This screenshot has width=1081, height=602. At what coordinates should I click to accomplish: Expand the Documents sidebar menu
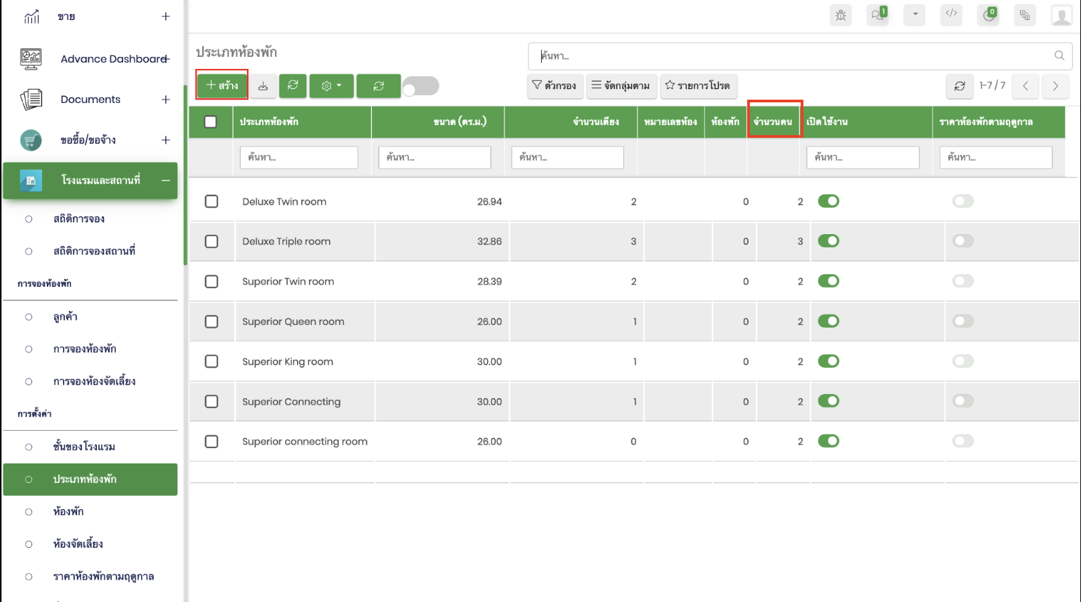point(166,100)
